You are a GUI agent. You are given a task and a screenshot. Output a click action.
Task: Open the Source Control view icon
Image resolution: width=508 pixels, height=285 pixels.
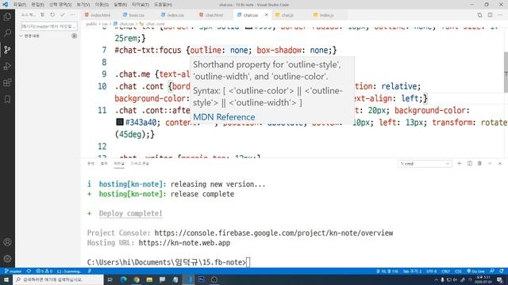[7, 49]
